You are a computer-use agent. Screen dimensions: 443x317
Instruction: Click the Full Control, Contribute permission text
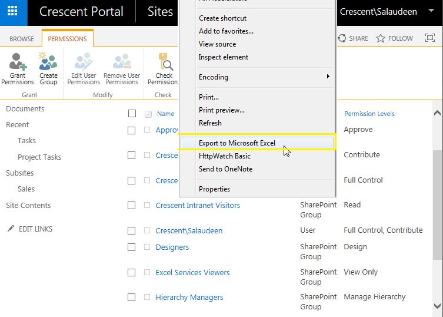383,230
